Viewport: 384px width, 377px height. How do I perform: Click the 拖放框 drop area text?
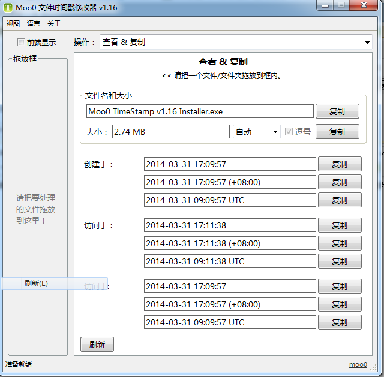click(36, 209)
